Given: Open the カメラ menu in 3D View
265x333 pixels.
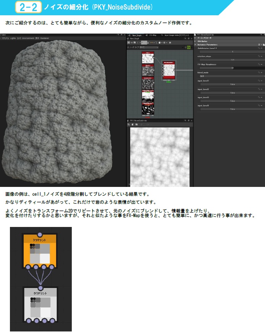Looking at the screenshot, I should pos(19,38).
